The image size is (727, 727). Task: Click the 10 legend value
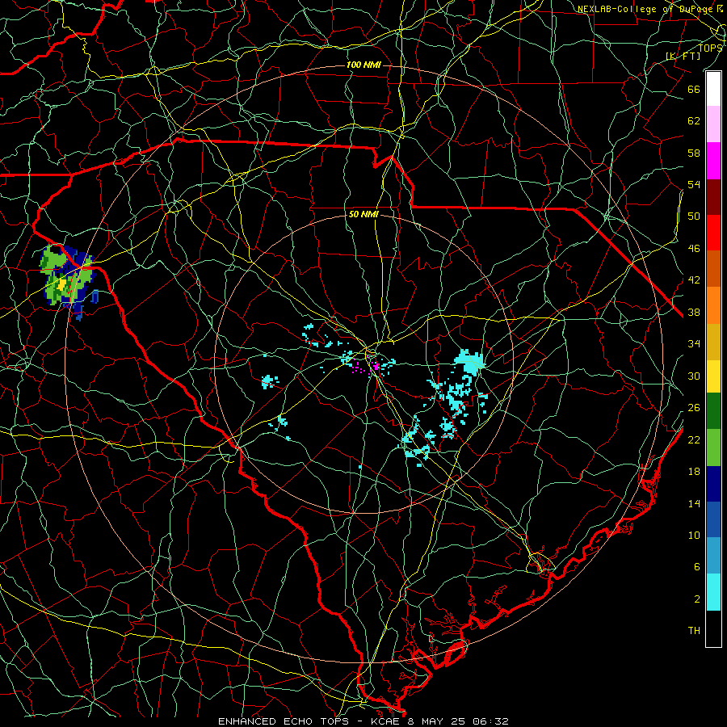click(694, 535)
